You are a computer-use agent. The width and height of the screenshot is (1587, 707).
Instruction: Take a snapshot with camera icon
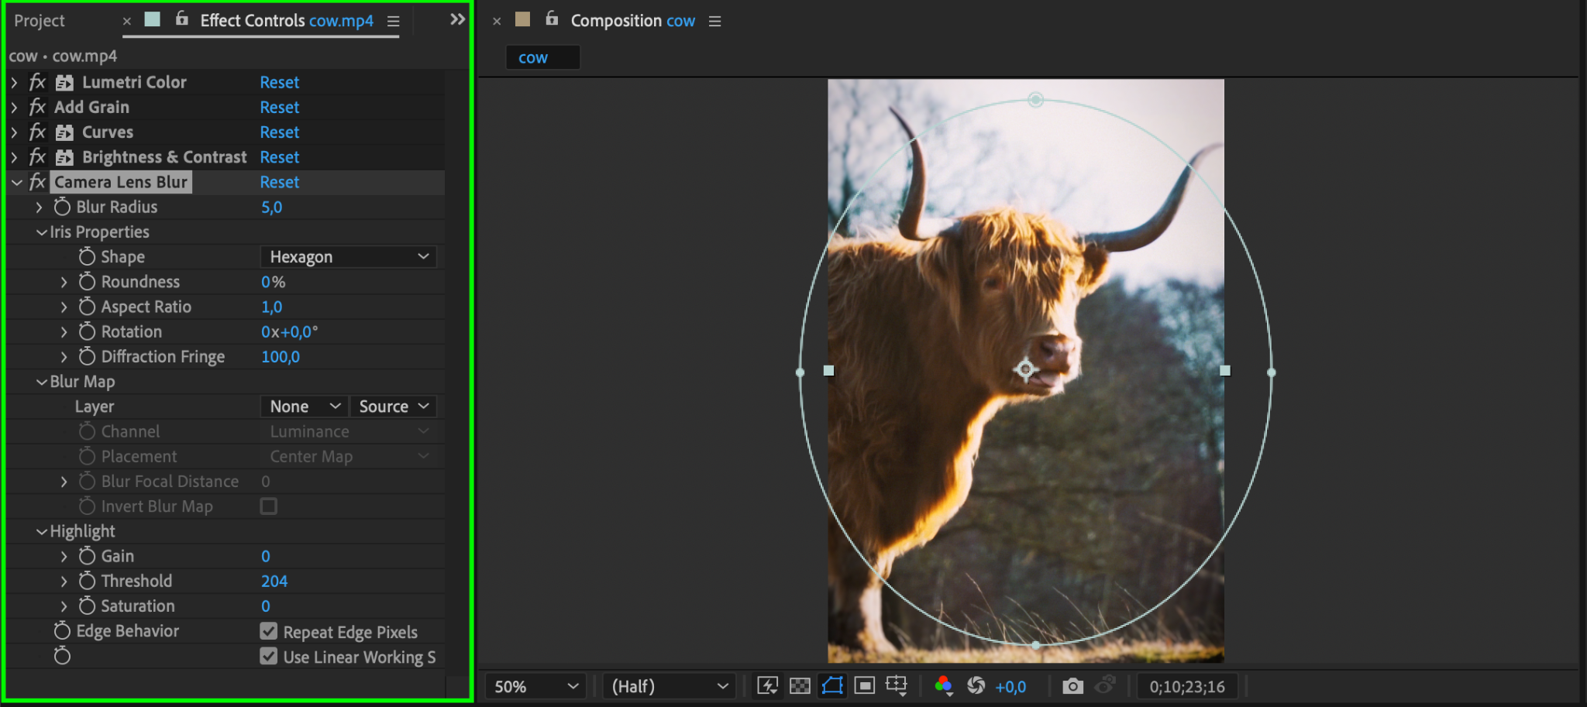pos(1072,686)
